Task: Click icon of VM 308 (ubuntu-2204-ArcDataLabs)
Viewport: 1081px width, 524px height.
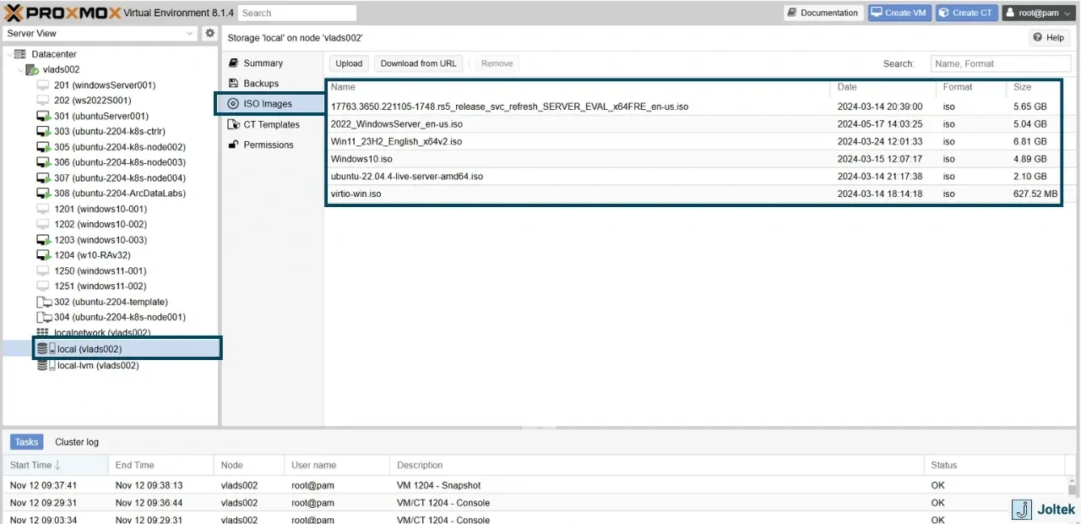Action: [x=43, y=194]
